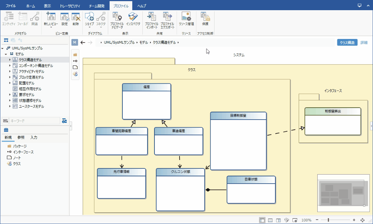Select the class tool in the diagram palette
The width and height of the screenshot is (373, 224).
[x=75, y=73]
